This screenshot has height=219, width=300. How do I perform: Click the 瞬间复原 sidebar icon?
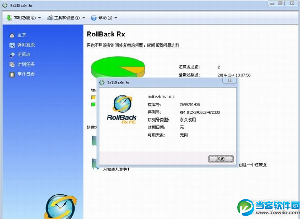pos(12,45)
